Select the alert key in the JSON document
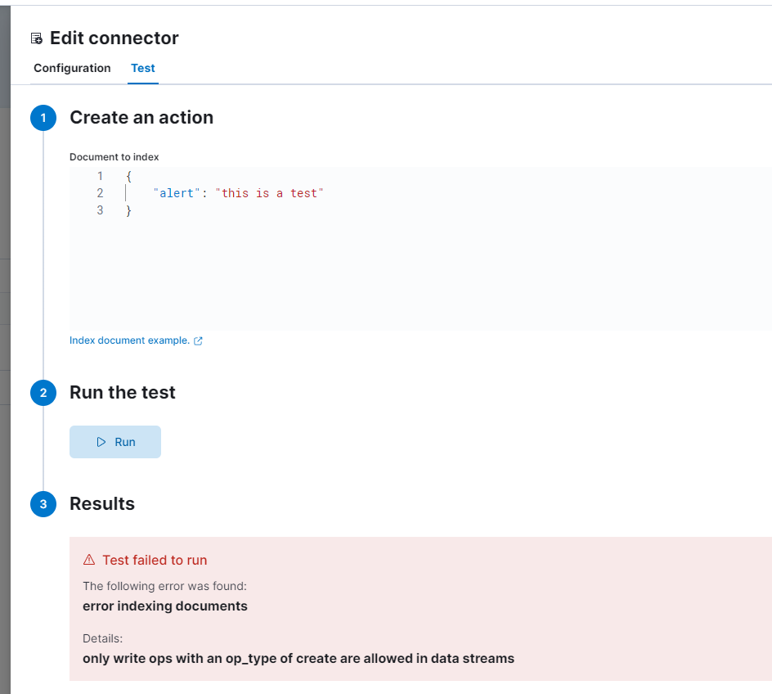The width and height of the screenshot is (772, 694). (172, 193)
